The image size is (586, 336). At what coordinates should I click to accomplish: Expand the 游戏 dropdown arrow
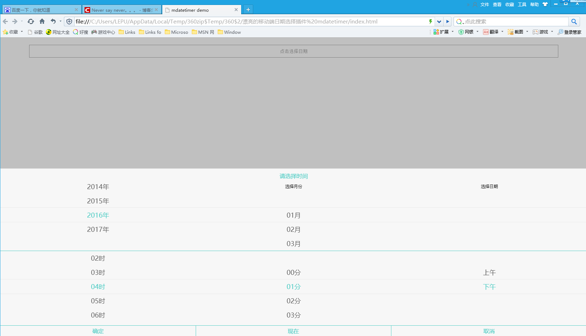552,32
